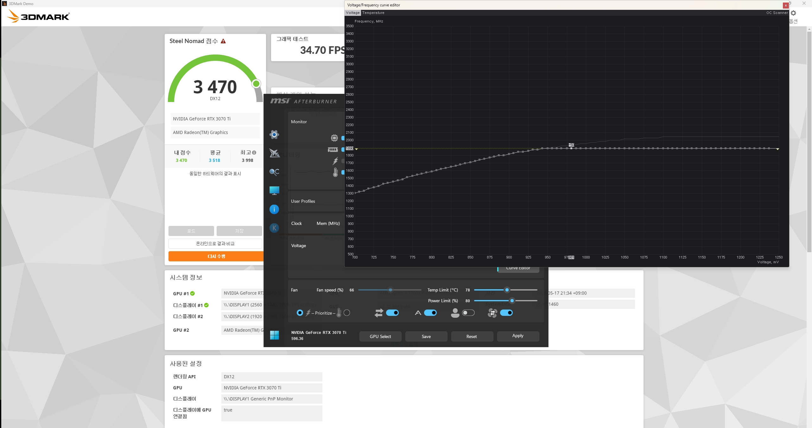
Task: Switch to the Temperature tab in curve editor
Action: (373, 13)
